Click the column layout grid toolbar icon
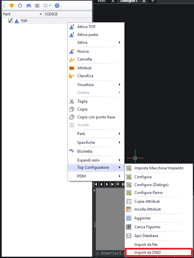 click(x=37, y=6)
